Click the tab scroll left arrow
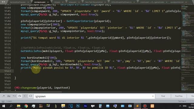This screenshot has width=194, height=109. coord(2,2)
